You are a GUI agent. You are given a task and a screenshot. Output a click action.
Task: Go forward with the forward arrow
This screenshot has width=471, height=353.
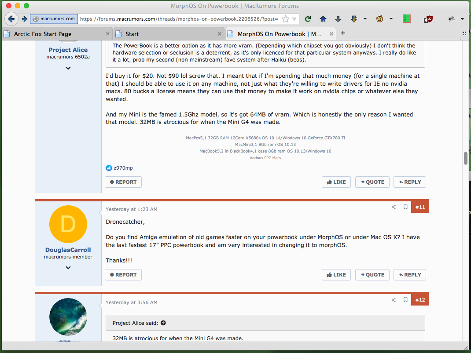tap(24, 19)
